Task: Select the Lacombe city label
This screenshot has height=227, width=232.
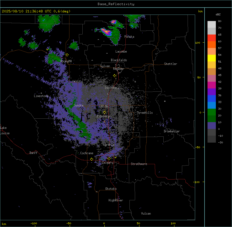Action: (121, 51)
